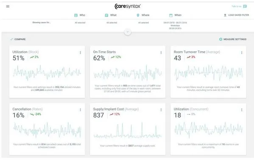Open options menu on Supply/Implant Cost card
Image resolution: width=254 pixels, height=160 pixels.
(161, 110)
